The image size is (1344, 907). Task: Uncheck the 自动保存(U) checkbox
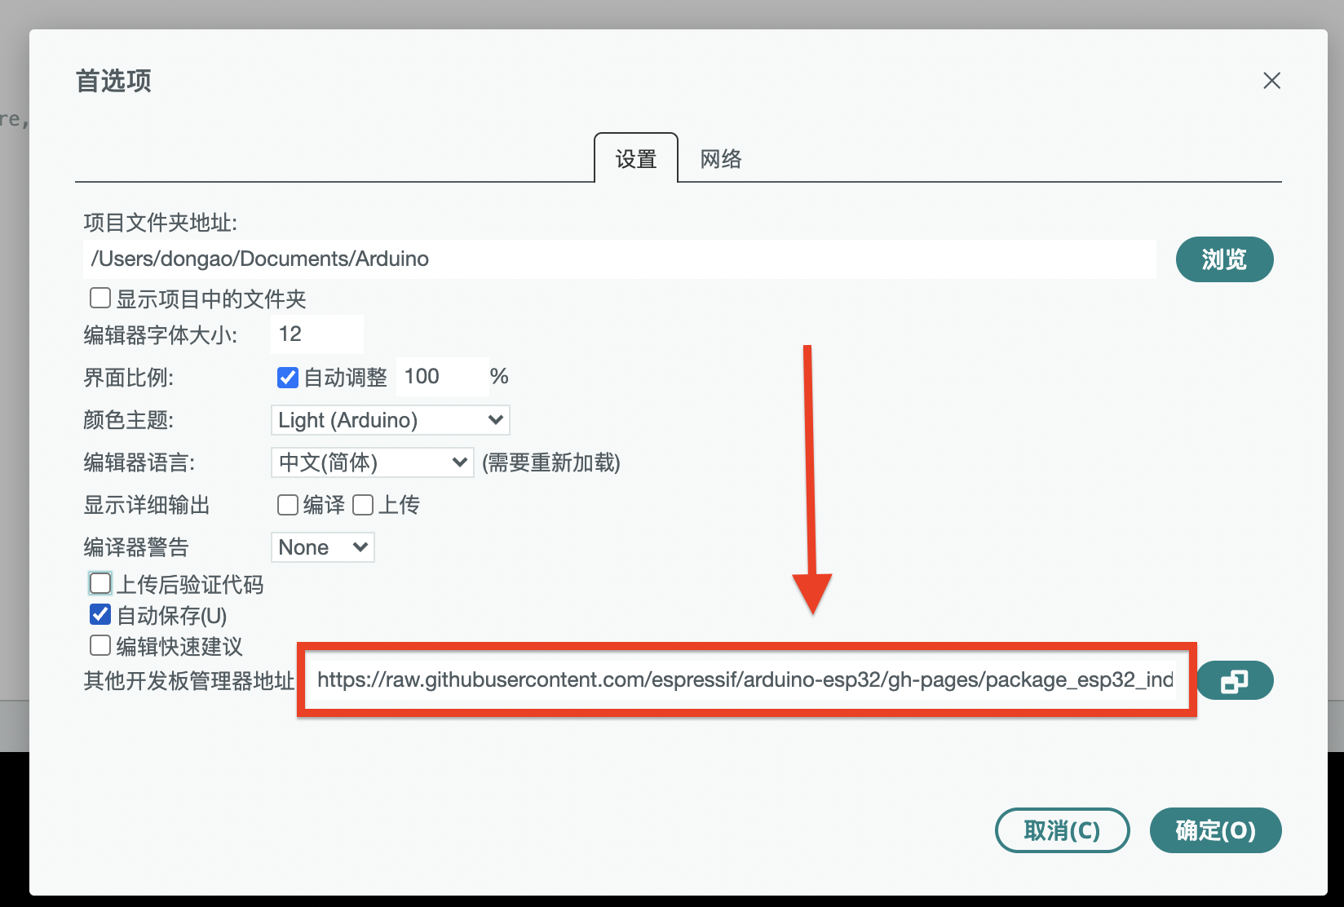pos(100,614)
